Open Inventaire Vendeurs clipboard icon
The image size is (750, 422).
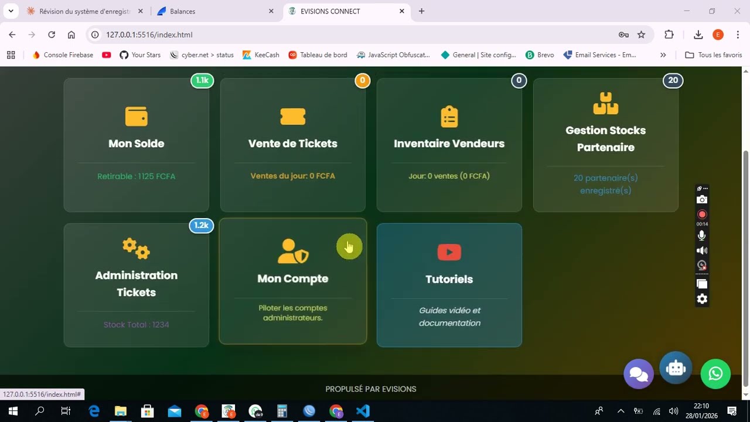click(x=449, y=117)
